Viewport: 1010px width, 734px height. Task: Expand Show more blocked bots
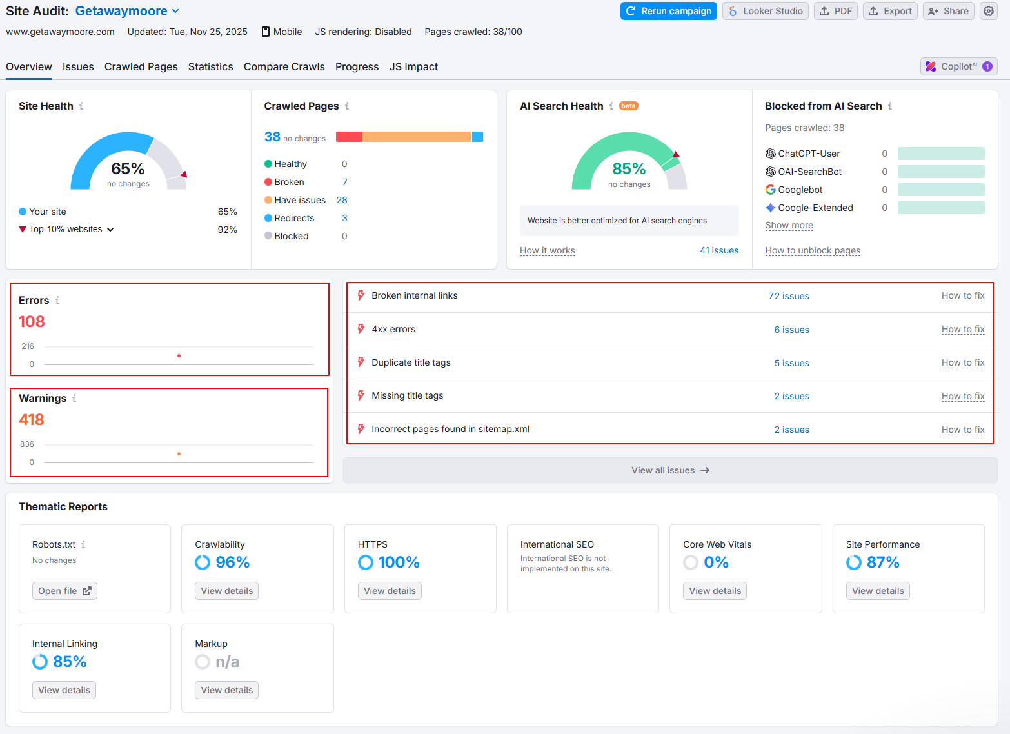(x=789, y=225)
